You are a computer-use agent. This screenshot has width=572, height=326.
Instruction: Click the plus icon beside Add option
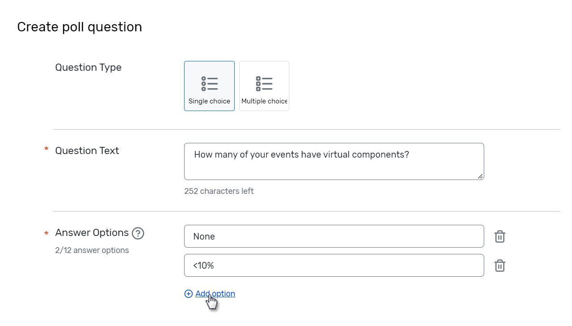click(188, 293)
